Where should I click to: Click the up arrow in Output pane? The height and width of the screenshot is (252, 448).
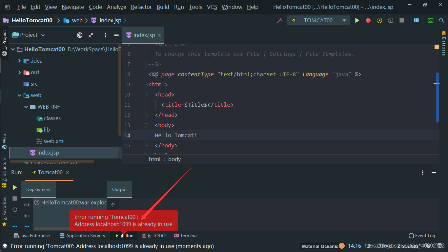(113, 205)
